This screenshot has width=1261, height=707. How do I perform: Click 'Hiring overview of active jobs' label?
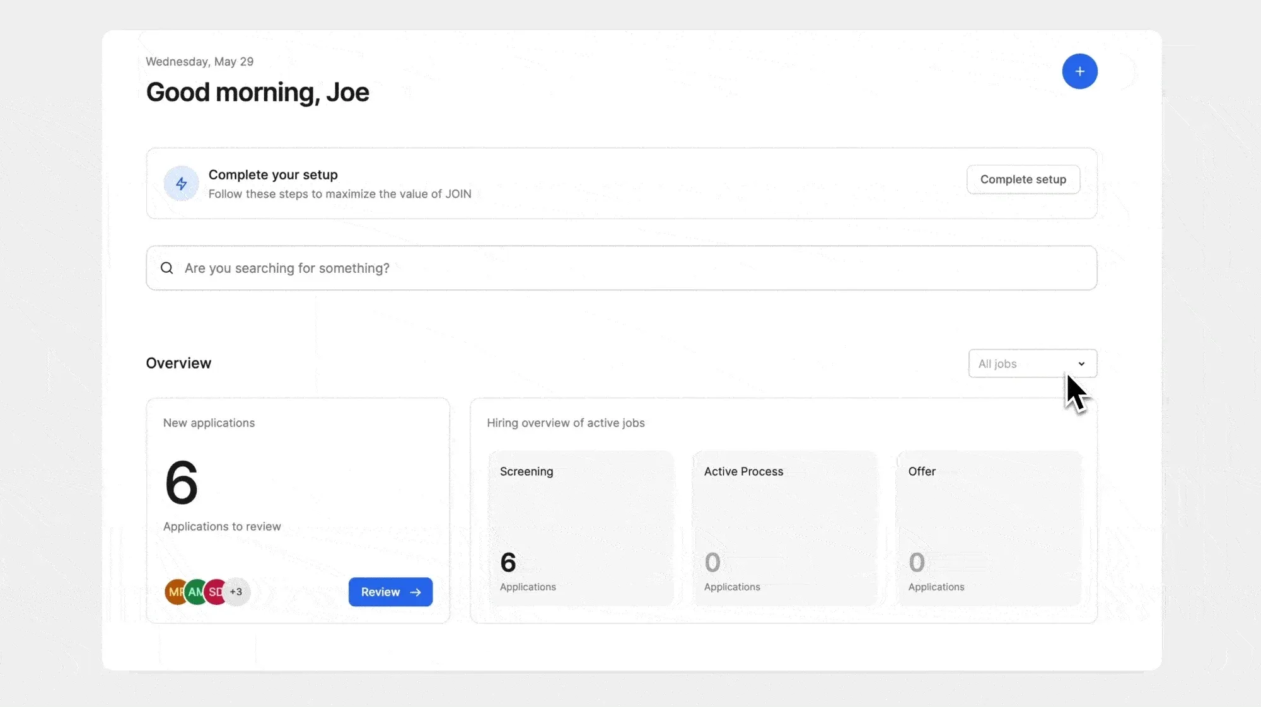pos(566,423)
